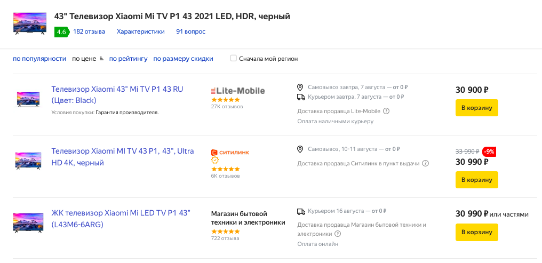Open the "ЖК телевизор Xiaomi Mi LED TV P1" listing
Screen dimensions: 542x263
[121, 219]
